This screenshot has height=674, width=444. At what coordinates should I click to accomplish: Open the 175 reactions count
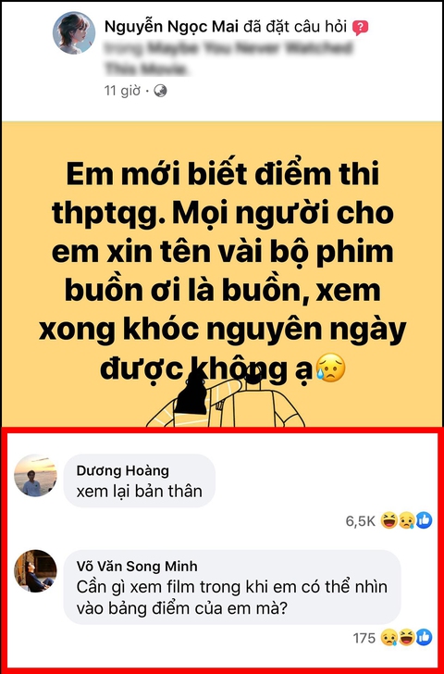coord(364,638)
